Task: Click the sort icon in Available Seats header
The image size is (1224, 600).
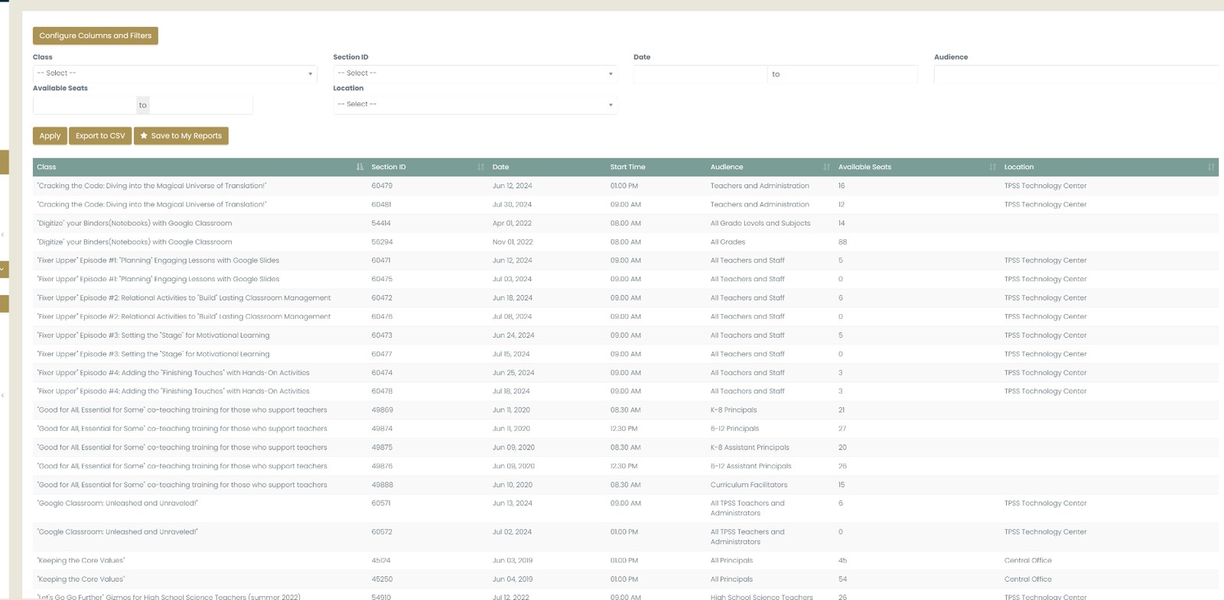Action: click(x=992, y=167)
